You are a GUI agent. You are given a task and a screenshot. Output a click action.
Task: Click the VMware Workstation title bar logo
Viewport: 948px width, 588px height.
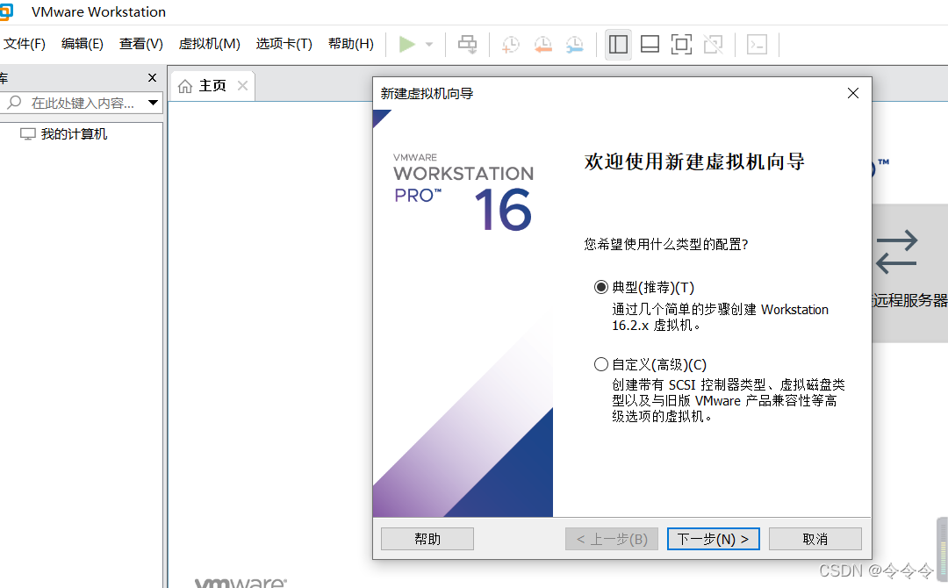click(6, 11)
